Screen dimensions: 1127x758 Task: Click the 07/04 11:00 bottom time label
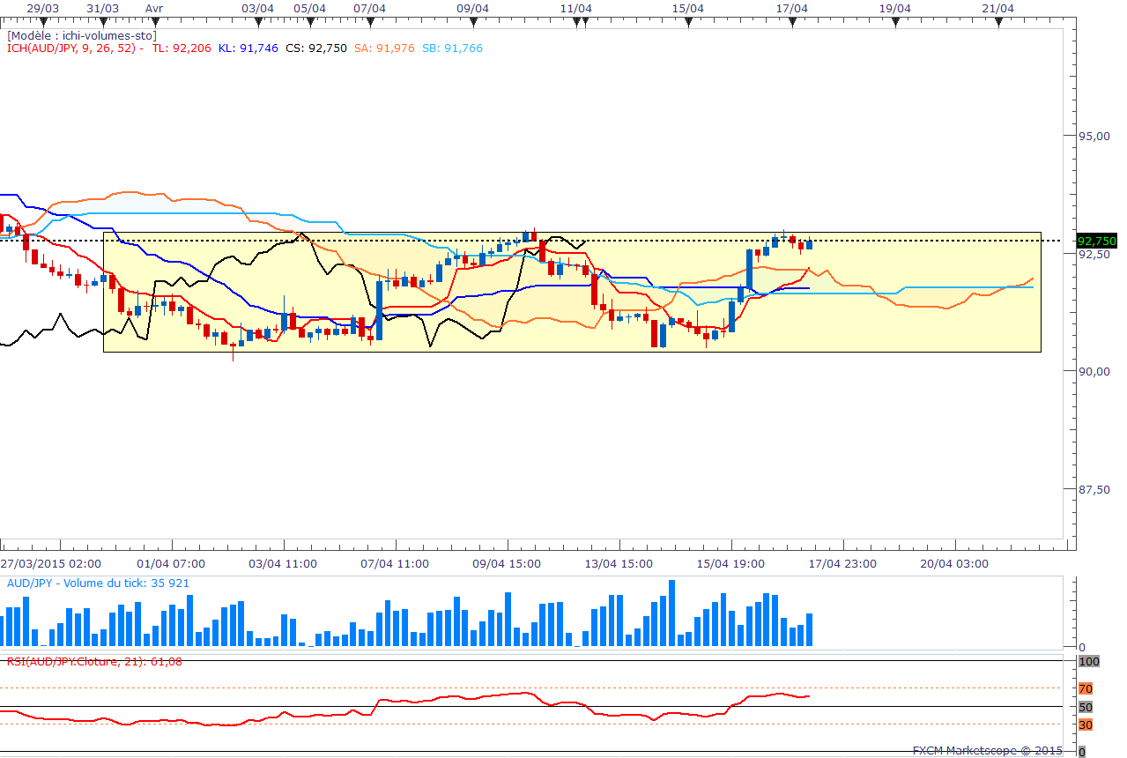[394, 563]
